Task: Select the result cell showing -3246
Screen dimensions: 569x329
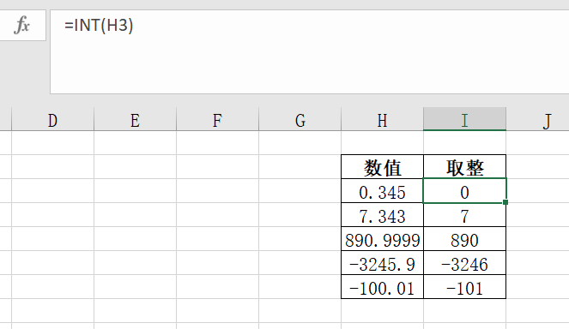Action: pos(464,263)
